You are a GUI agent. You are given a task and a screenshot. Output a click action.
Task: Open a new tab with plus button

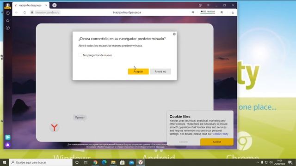55,5
